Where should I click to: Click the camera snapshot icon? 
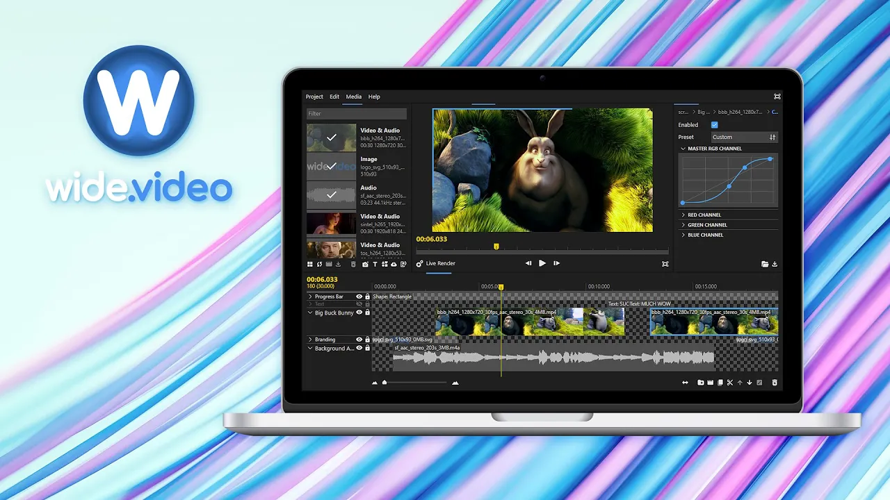(366, 264)
